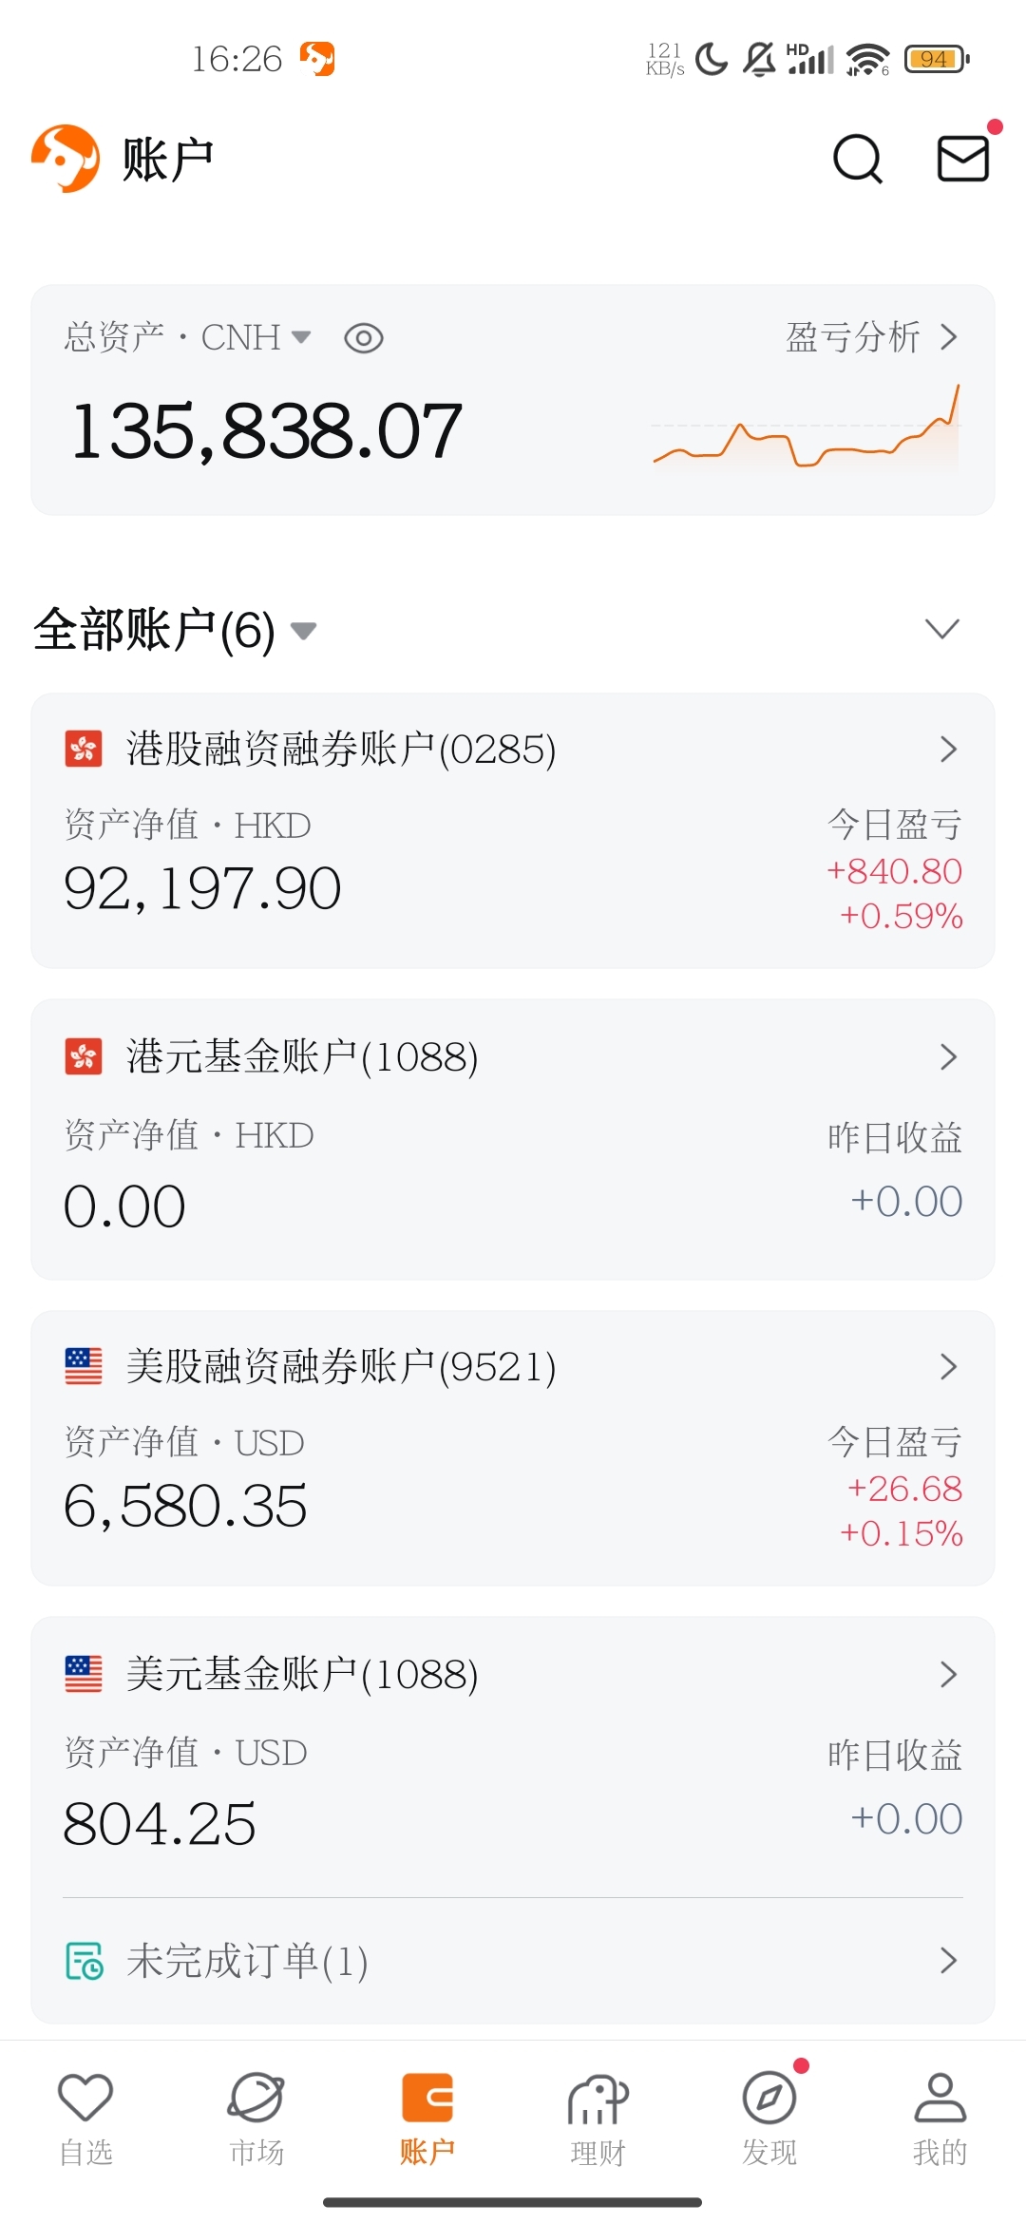The width and height of the screenshot is (1026, 2223).
Task: Open 美股融资融券账户(9521) account details
Action: [513, 1448]
